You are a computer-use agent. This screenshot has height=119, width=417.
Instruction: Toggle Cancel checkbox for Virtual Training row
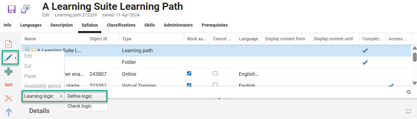click(215, 85)
